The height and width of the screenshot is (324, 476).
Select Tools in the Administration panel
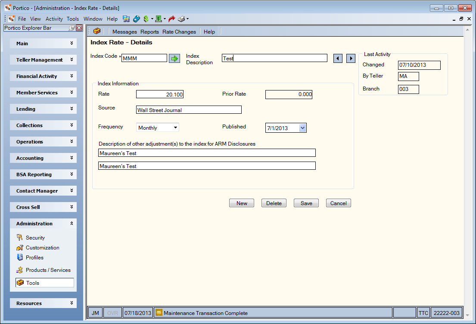(x=45, y=283)
